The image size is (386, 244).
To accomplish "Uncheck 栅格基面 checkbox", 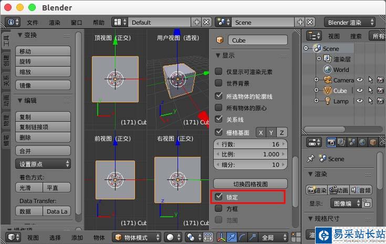I will [x=218, y=133].
